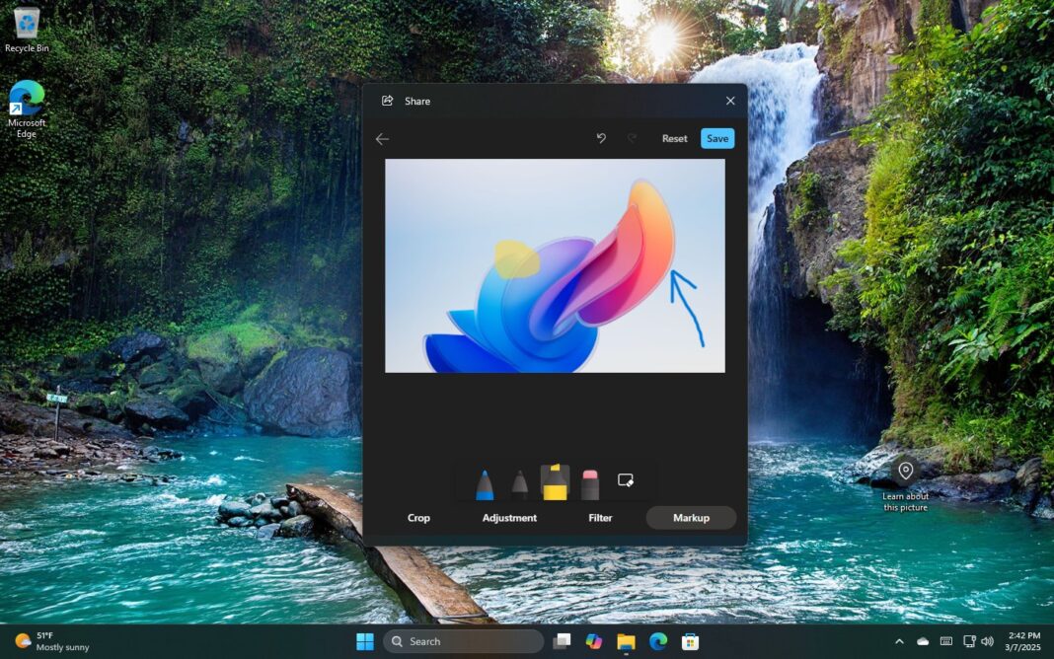This screenshot has width=1054, height=659.
Task: Save the edited image
Action: [x=717, y=138]
